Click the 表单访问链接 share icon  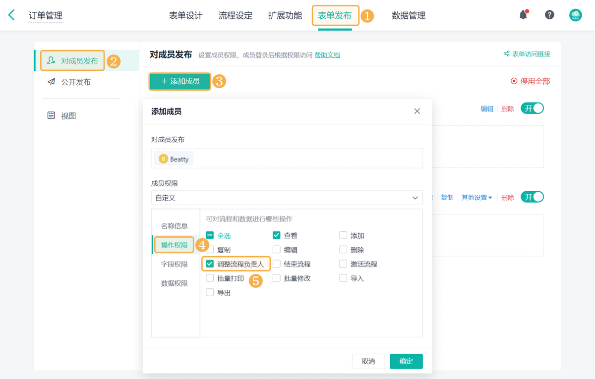[506, 54]
